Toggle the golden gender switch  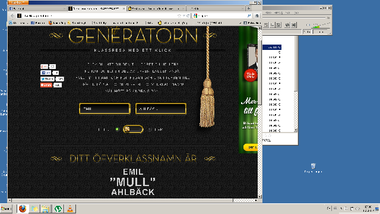(x=133, y=130)
